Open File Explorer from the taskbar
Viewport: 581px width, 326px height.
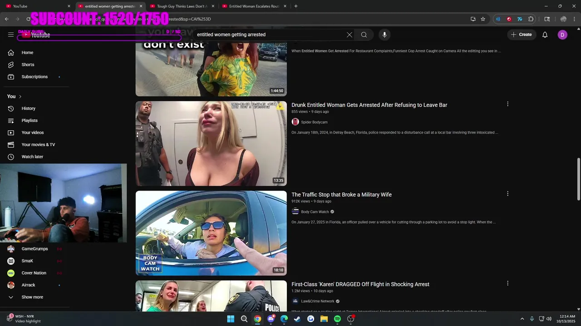coord(324,319)
